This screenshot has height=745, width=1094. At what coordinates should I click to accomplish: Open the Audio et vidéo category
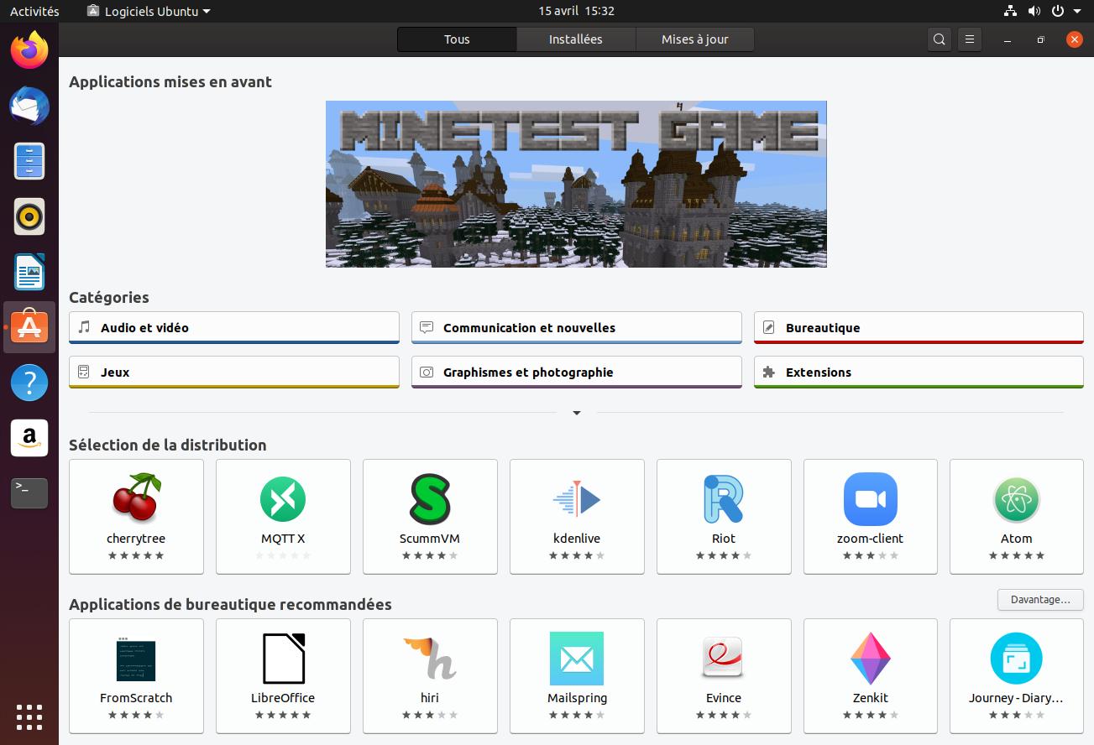233,328
